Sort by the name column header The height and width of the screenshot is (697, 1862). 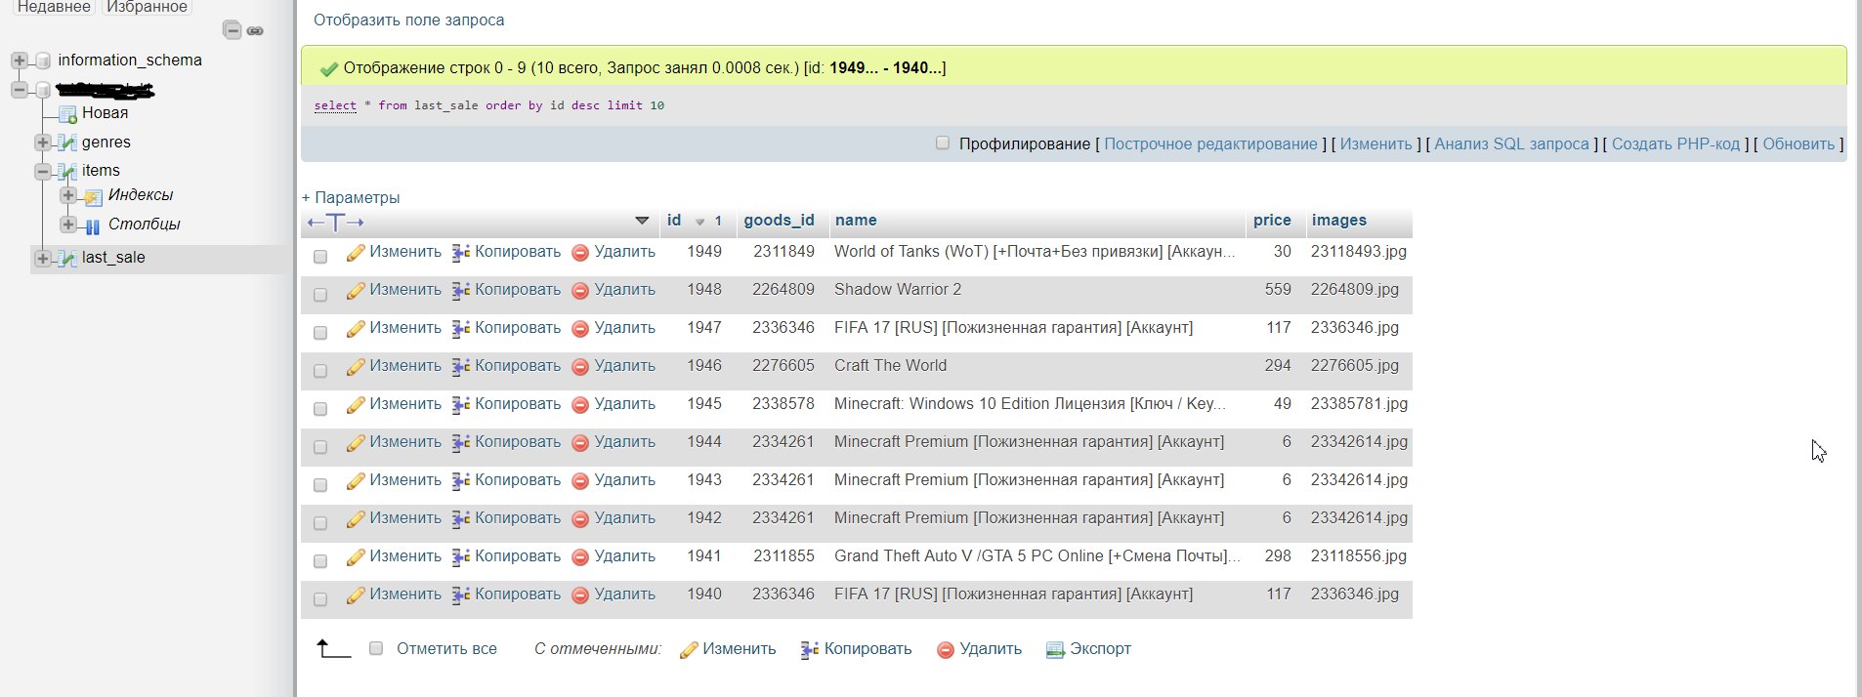[x=856, y=221]
